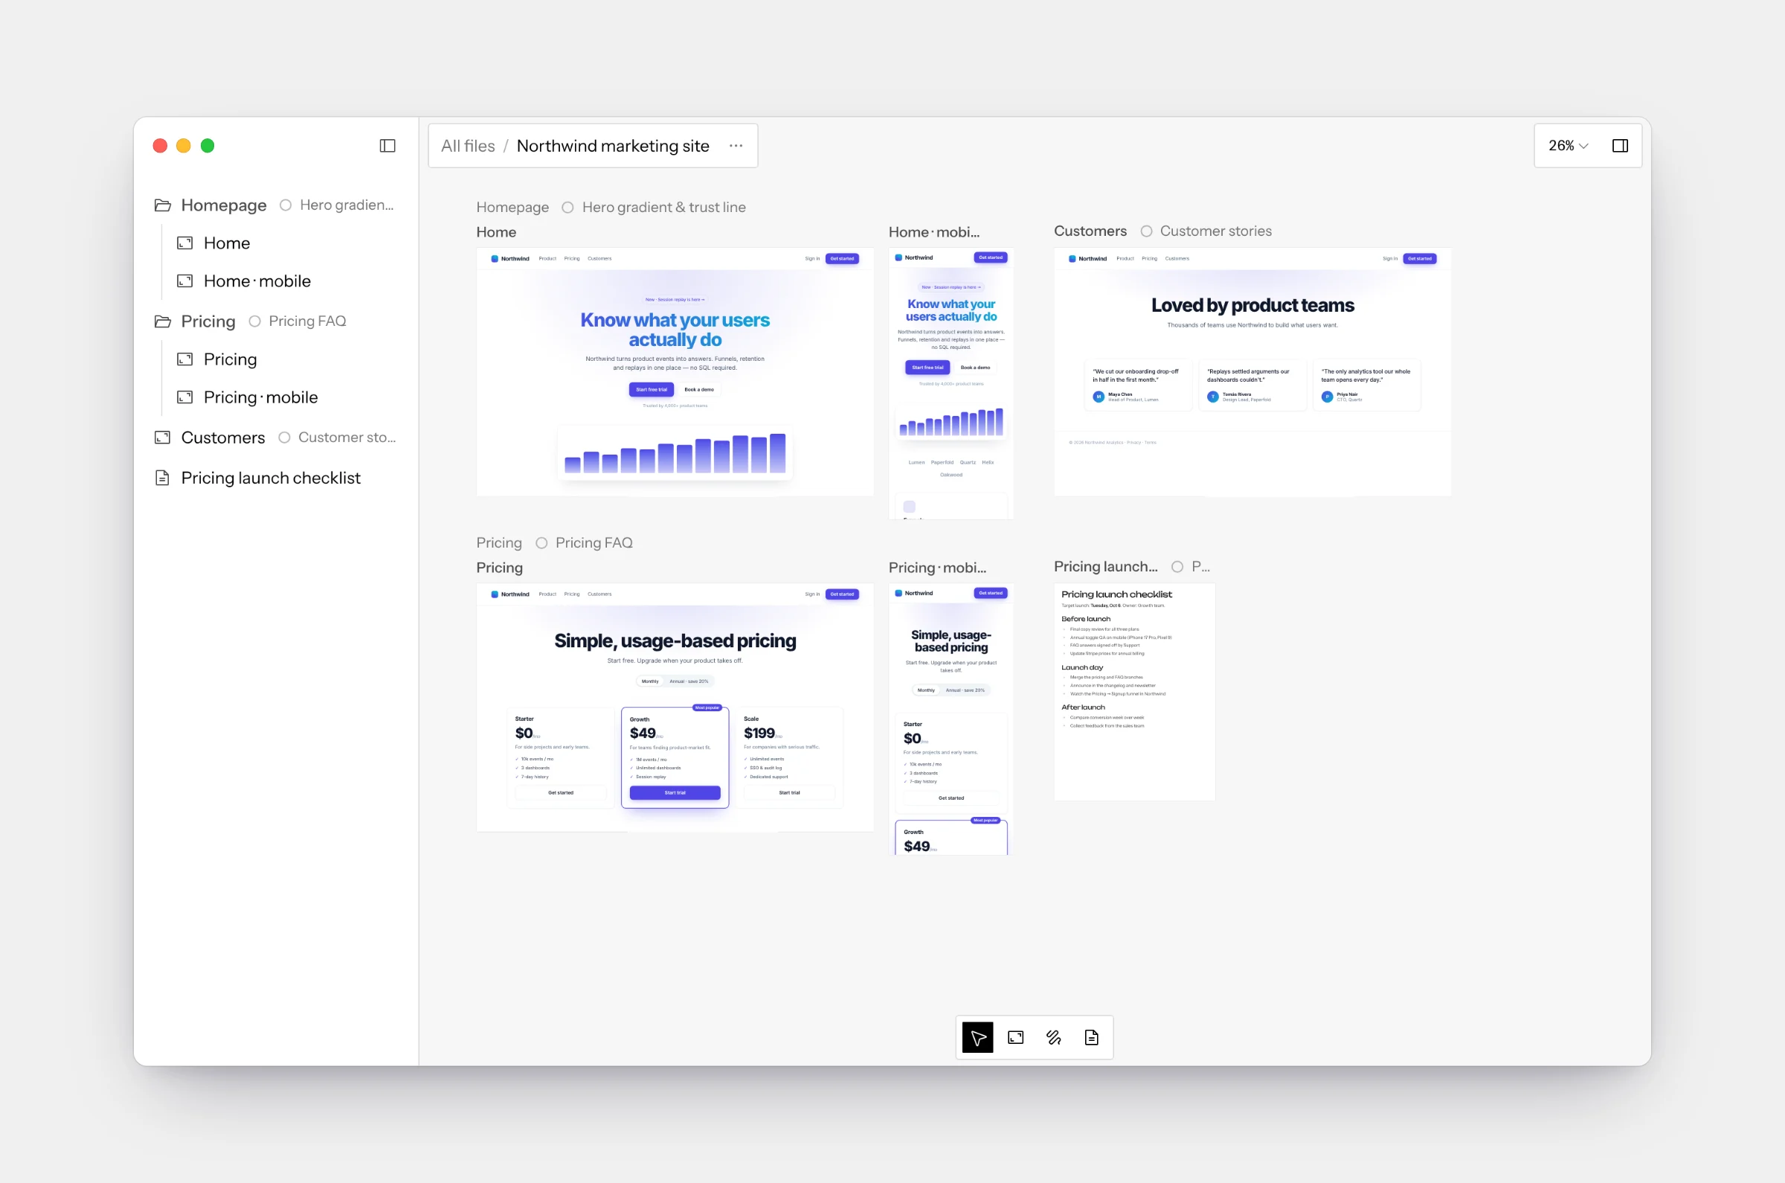Collapse the Homepage group in sidebar
Viewport: 1785px width, 1183px height.
[x=223, y=205]
